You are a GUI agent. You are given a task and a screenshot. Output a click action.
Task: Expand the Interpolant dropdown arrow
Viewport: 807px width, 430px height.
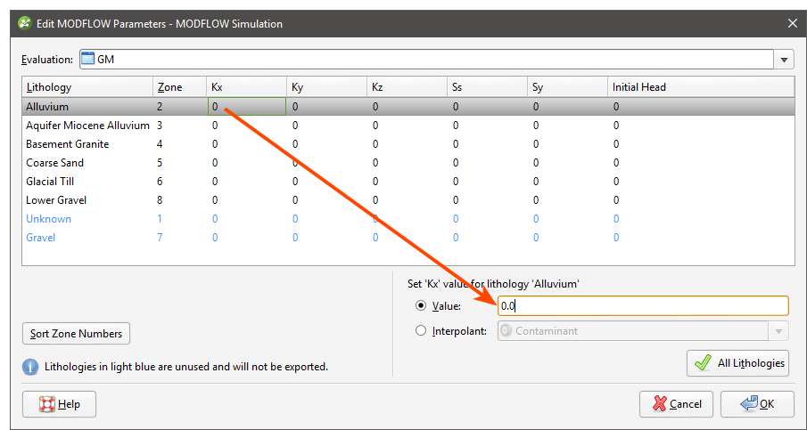[778, 331]
